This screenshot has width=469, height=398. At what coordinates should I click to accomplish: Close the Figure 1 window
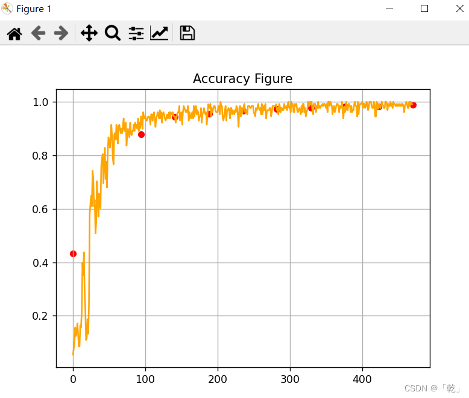(x=460, y=8)
